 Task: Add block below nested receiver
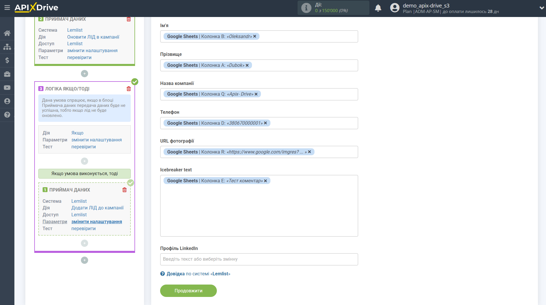pos(84,243)
